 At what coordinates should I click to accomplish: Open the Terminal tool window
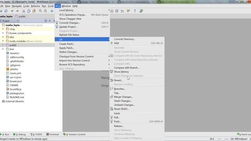tap(53, 134)
